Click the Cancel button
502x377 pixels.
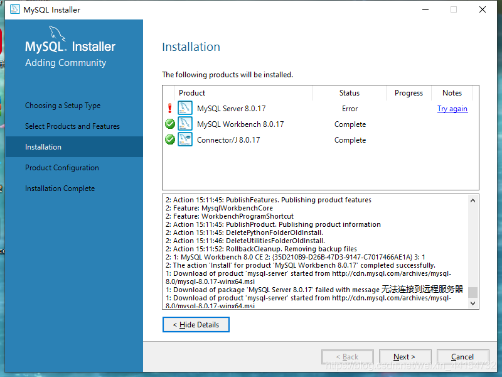(463, 357)
